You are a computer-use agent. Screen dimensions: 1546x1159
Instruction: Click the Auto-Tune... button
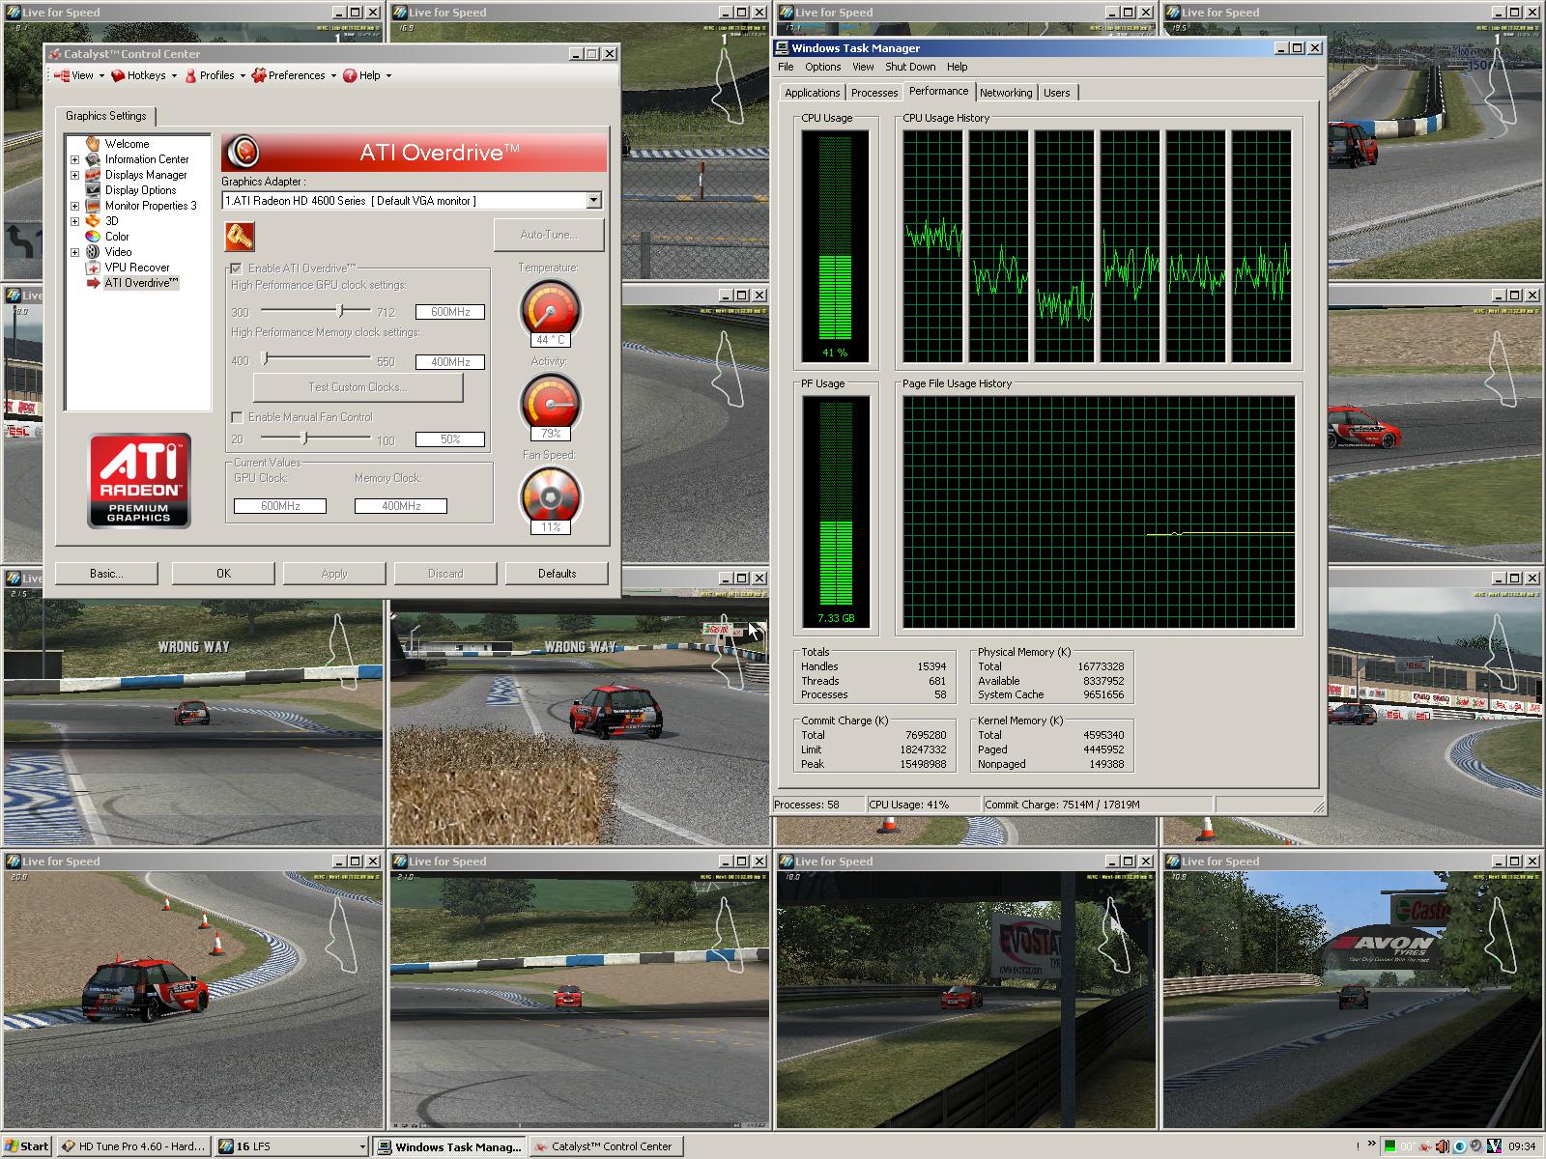(x=549, y=235)
